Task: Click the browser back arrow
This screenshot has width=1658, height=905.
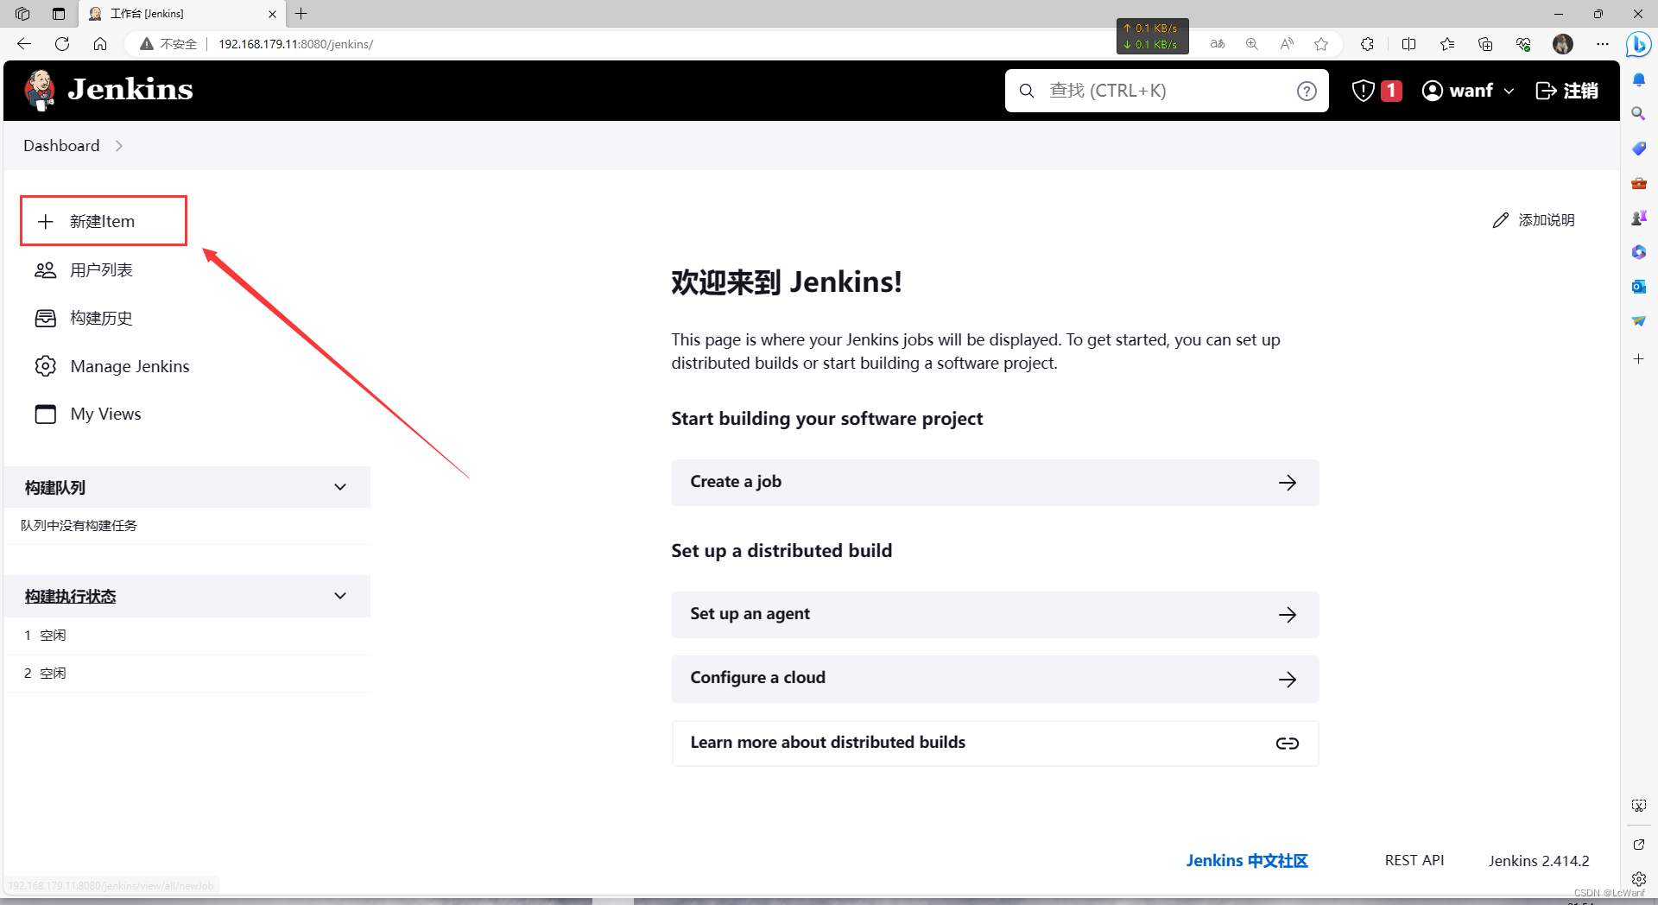Action: [x=24, y=44]
